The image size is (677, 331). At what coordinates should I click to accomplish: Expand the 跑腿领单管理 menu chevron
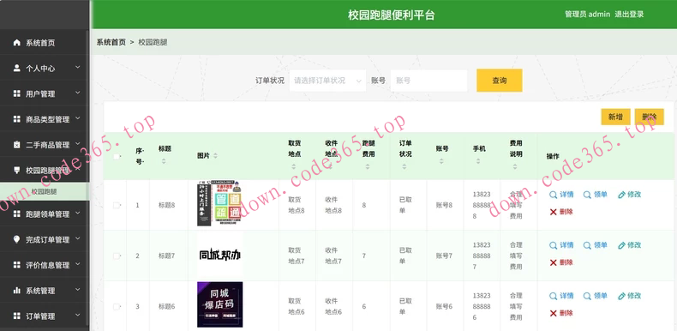click(x=78, y=213)
